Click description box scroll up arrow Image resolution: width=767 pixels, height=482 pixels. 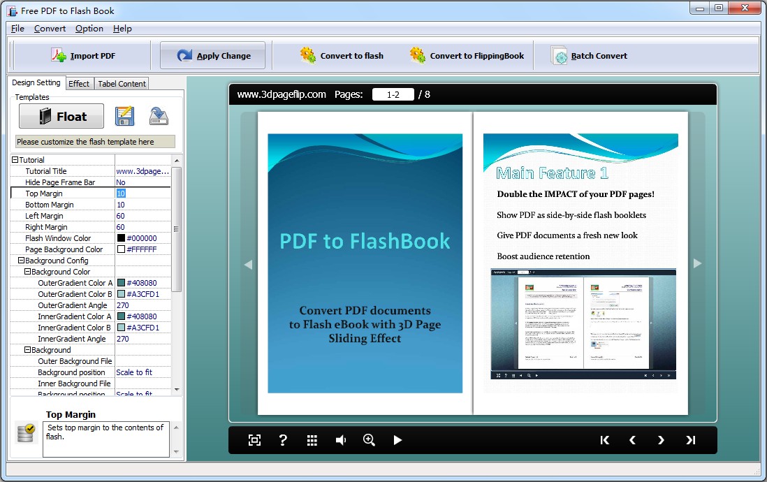pos(176,428)
